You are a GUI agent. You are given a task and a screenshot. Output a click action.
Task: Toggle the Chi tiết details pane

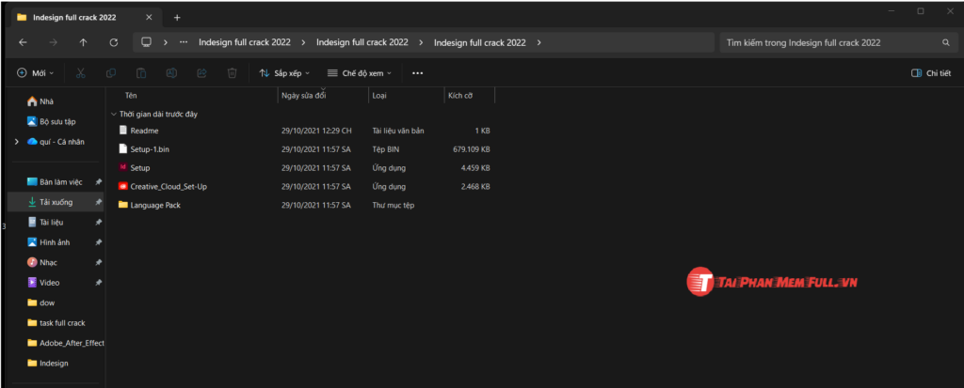pyautogui.click(x=931, y=72)
